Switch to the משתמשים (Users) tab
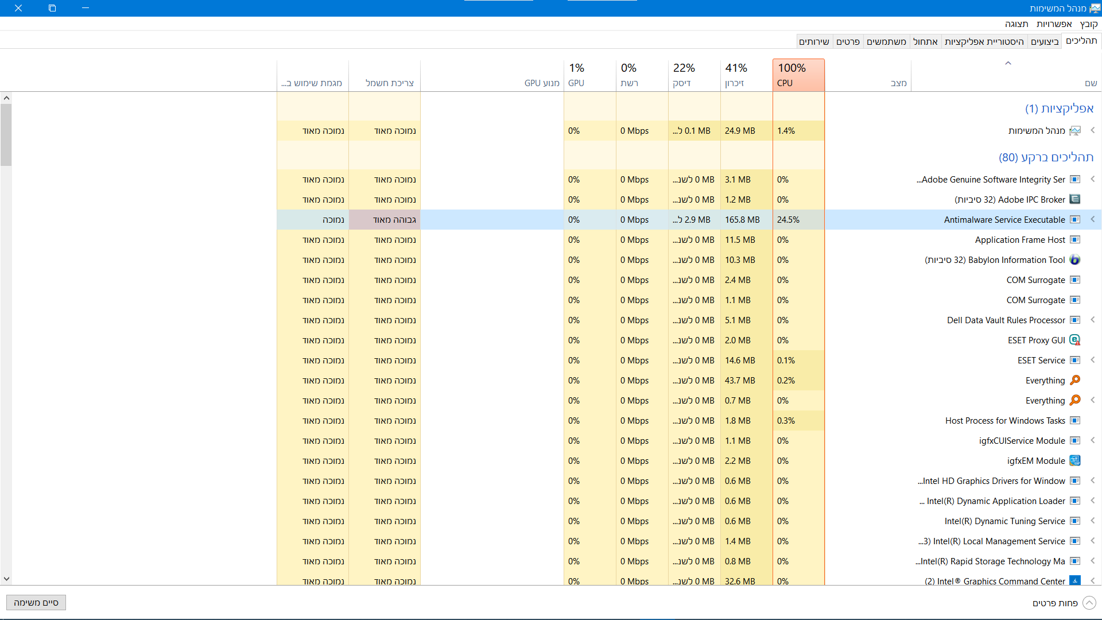This screenshot has height=620, width=1102. 886,41
